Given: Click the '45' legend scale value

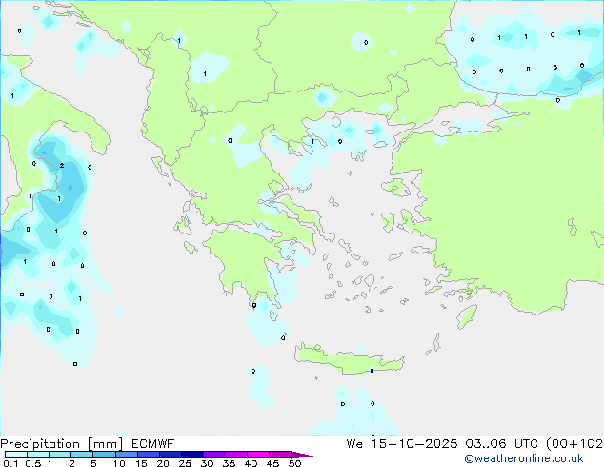Looking at the screenshot, I should 272,463.
